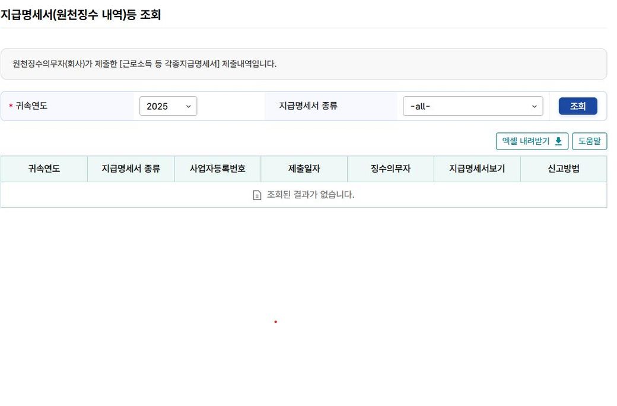The width and height of the screenshot is (617, 406).
Task: Click the 지급명세서 종류 label in the search form
Action: point(308,106)
